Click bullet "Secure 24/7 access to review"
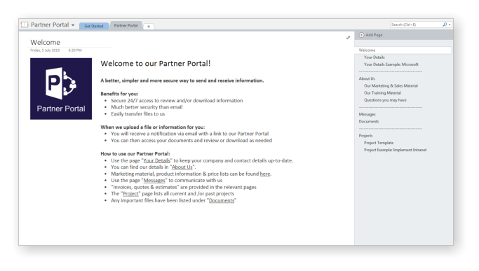The height and width of the screenshot is (271, 479). [177, 100]
